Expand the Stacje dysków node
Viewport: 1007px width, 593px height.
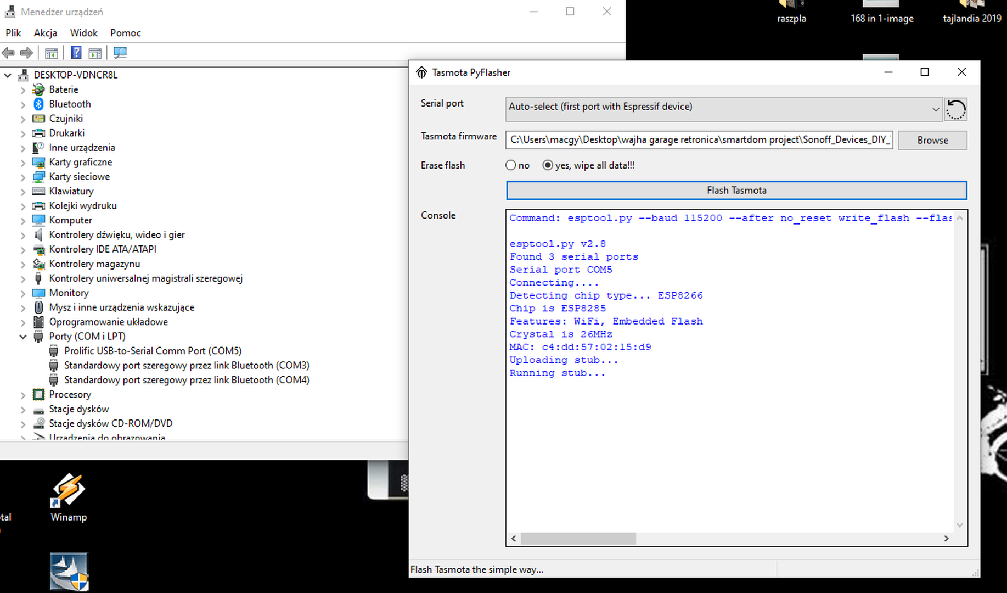coord(23,409)
